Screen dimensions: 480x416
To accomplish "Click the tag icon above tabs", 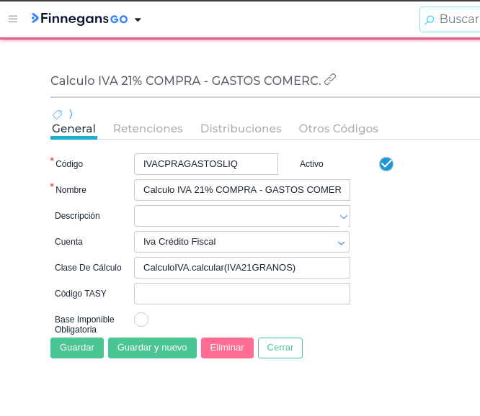I will coord(57,114).
